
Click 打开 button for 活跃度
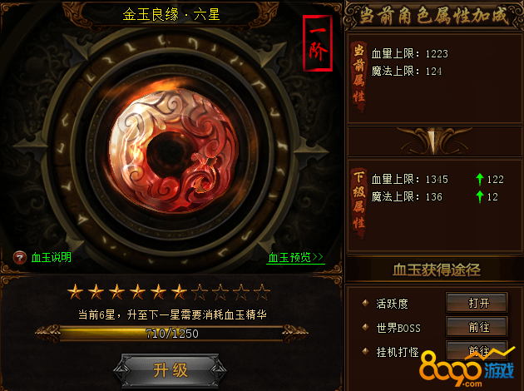477,303
